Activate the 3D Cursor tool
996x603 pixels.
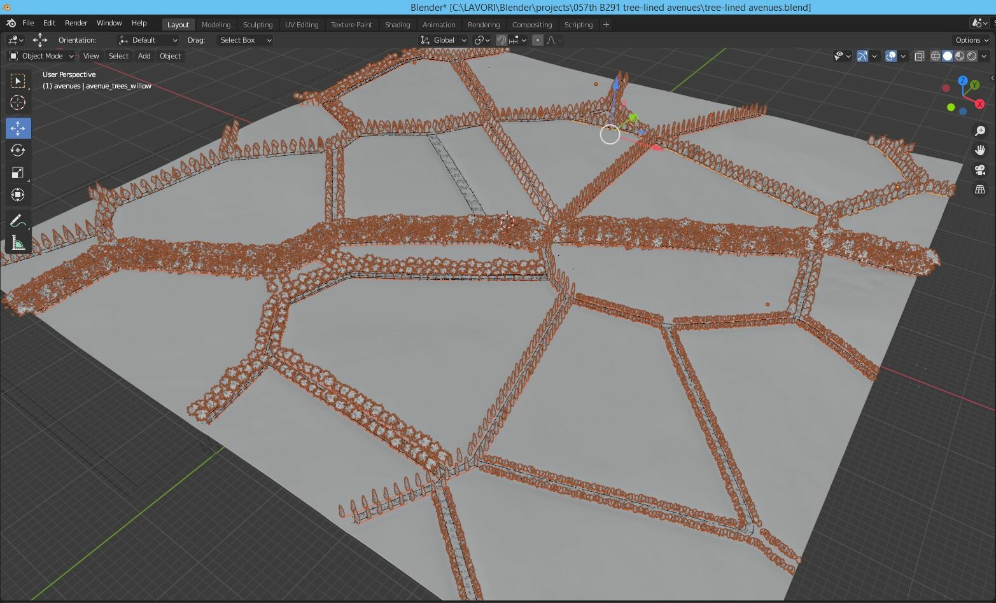click(x=18, y=102)
